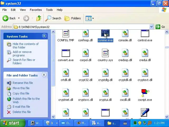The image size is (169, 127).
Task: Click the Go button
Action: (160, 27)
